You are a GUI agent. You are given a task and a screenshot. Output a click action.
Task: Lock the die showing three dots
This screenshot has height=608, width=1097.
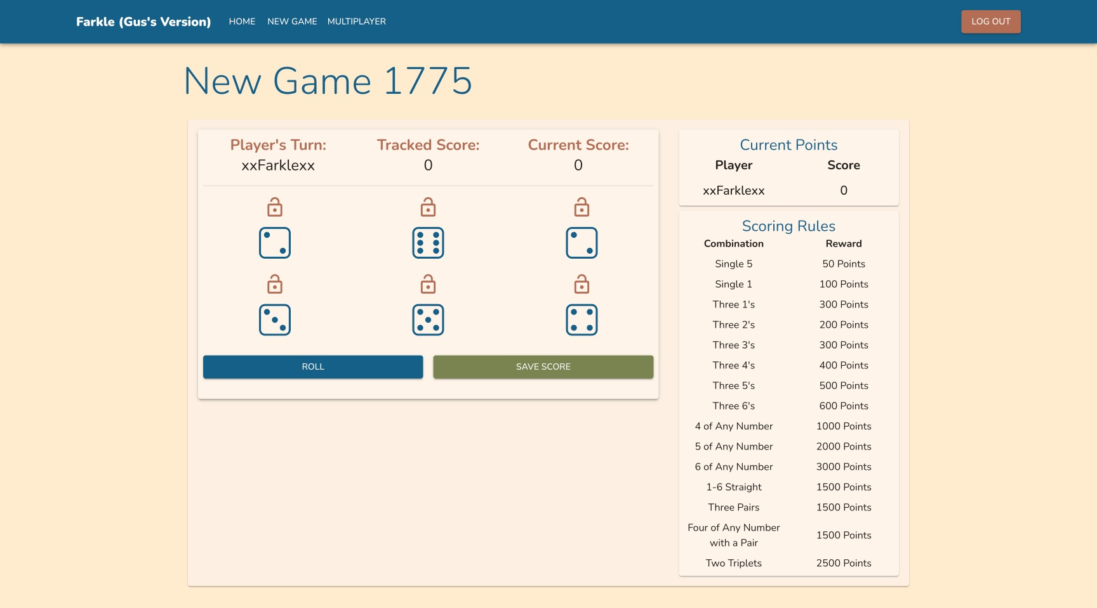coord(275,284)
